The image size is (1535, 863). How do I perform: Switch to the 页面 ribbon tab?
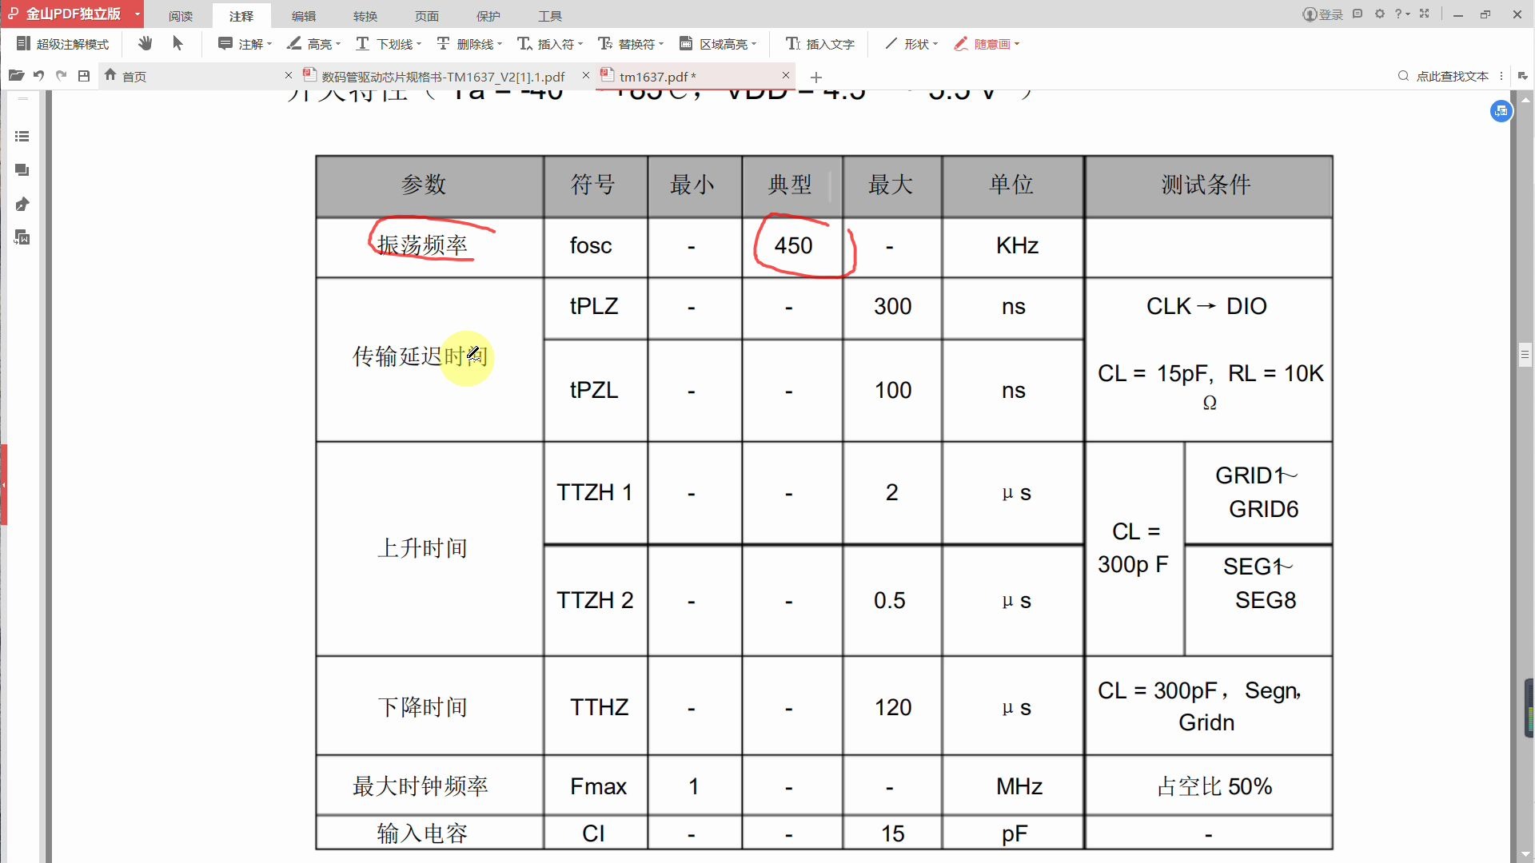point(427,16)
